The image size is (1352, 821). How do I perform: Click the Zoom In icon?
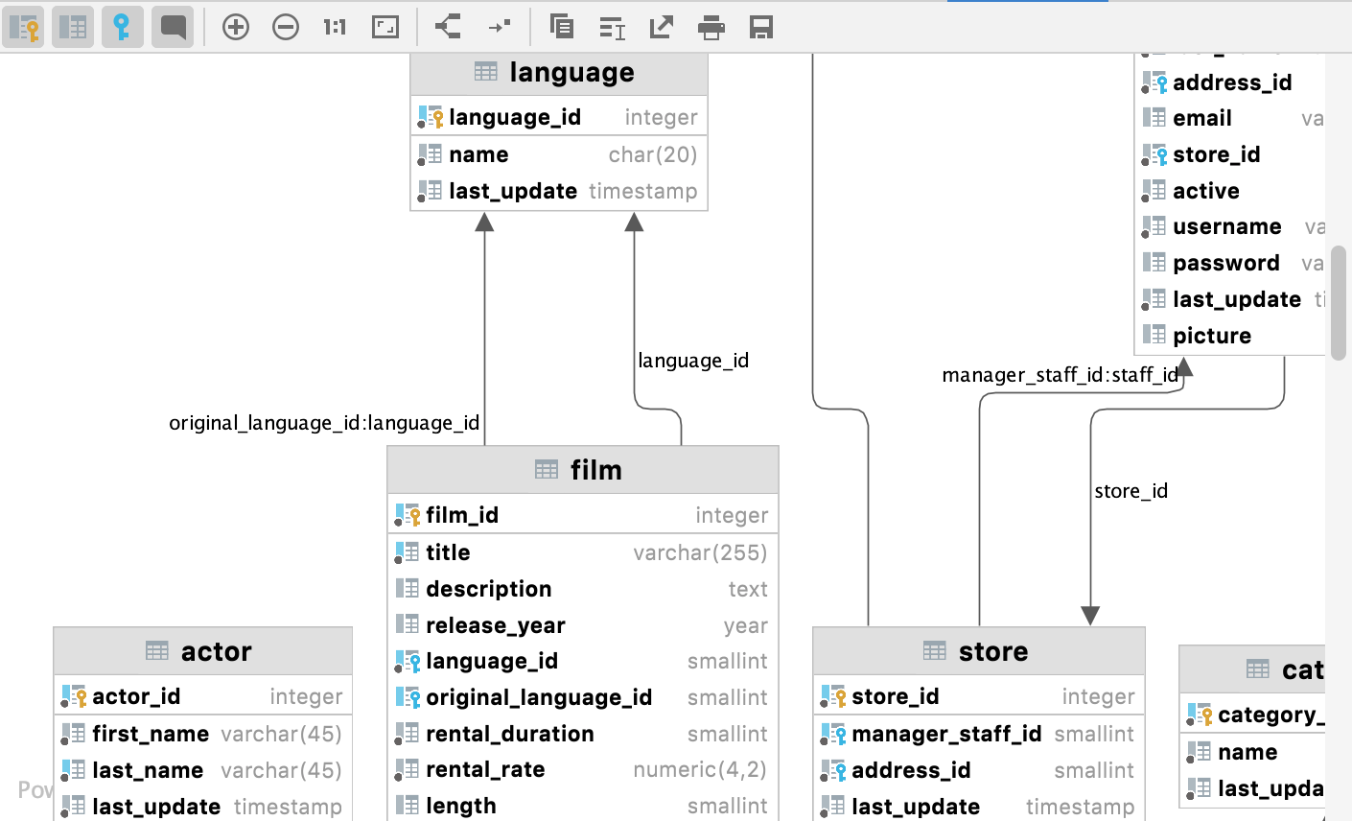click(236, 27)
